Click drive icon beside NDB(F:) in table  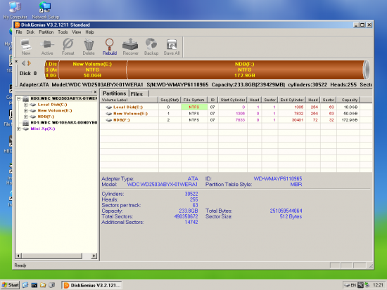coord(108,120)
